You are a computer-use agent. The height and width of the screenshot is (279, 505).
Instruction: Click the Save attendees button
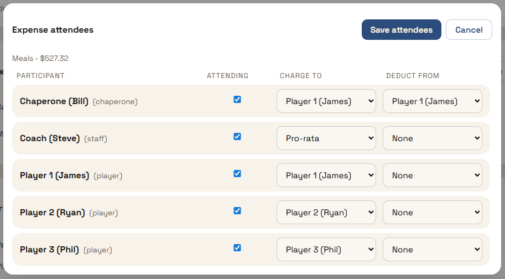401,30
